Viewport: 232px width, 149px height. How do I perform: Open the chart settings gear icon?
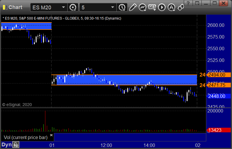coord(73,7)
